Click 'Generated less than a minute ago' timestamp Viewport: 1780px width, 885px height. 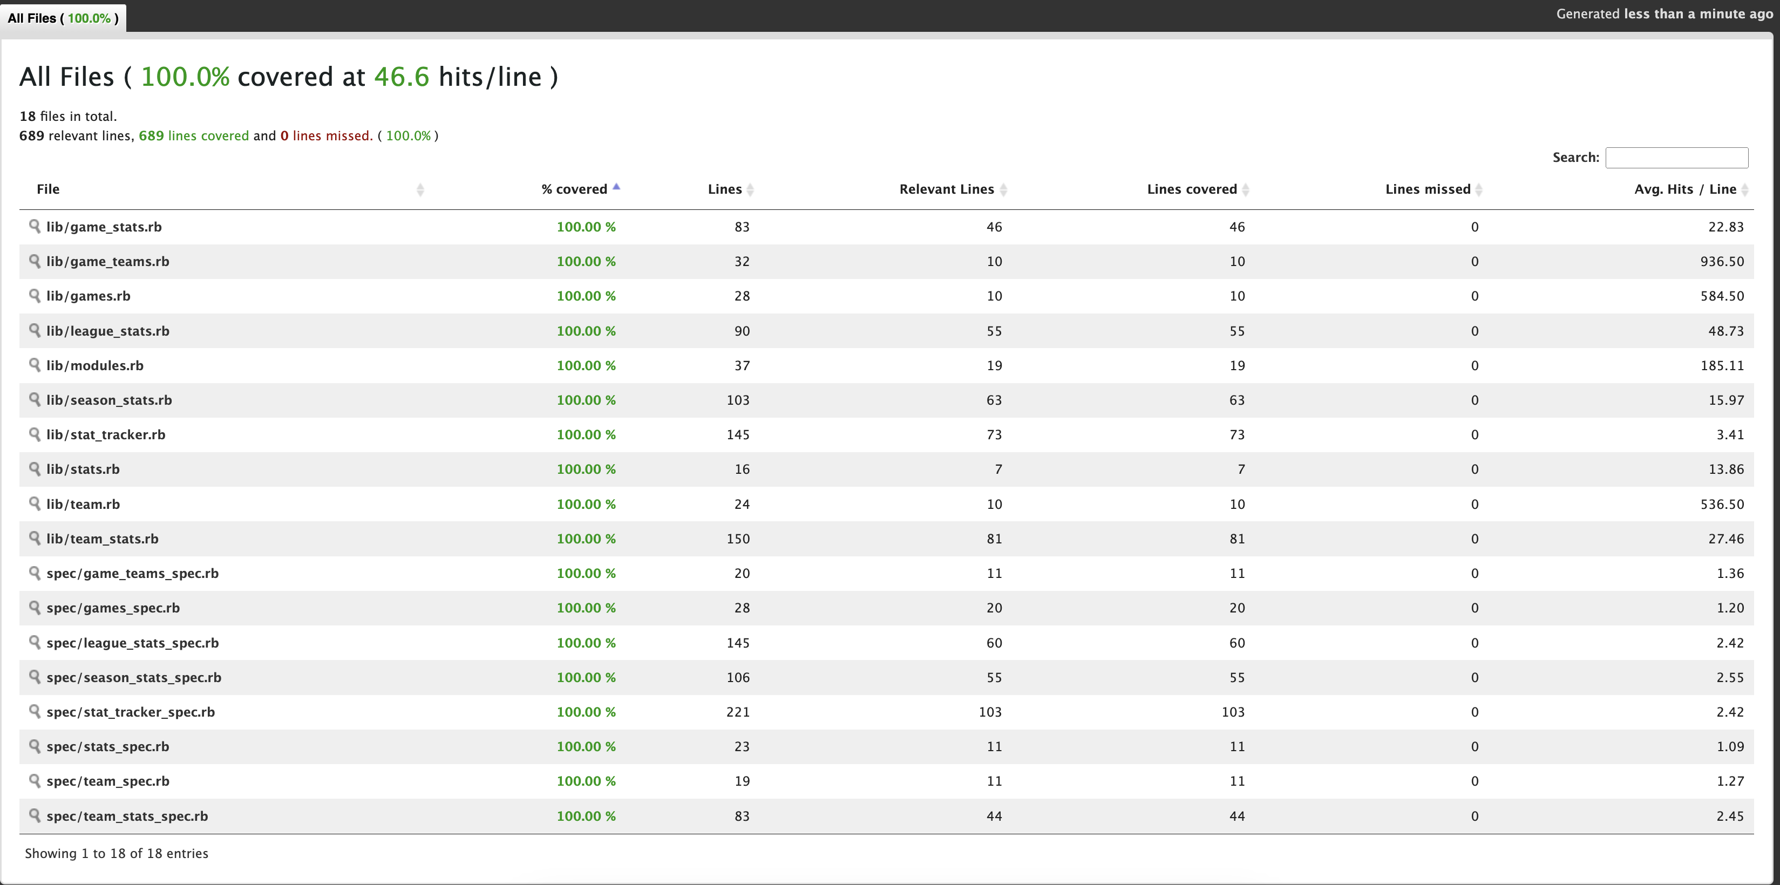(x=1664, y=14)
